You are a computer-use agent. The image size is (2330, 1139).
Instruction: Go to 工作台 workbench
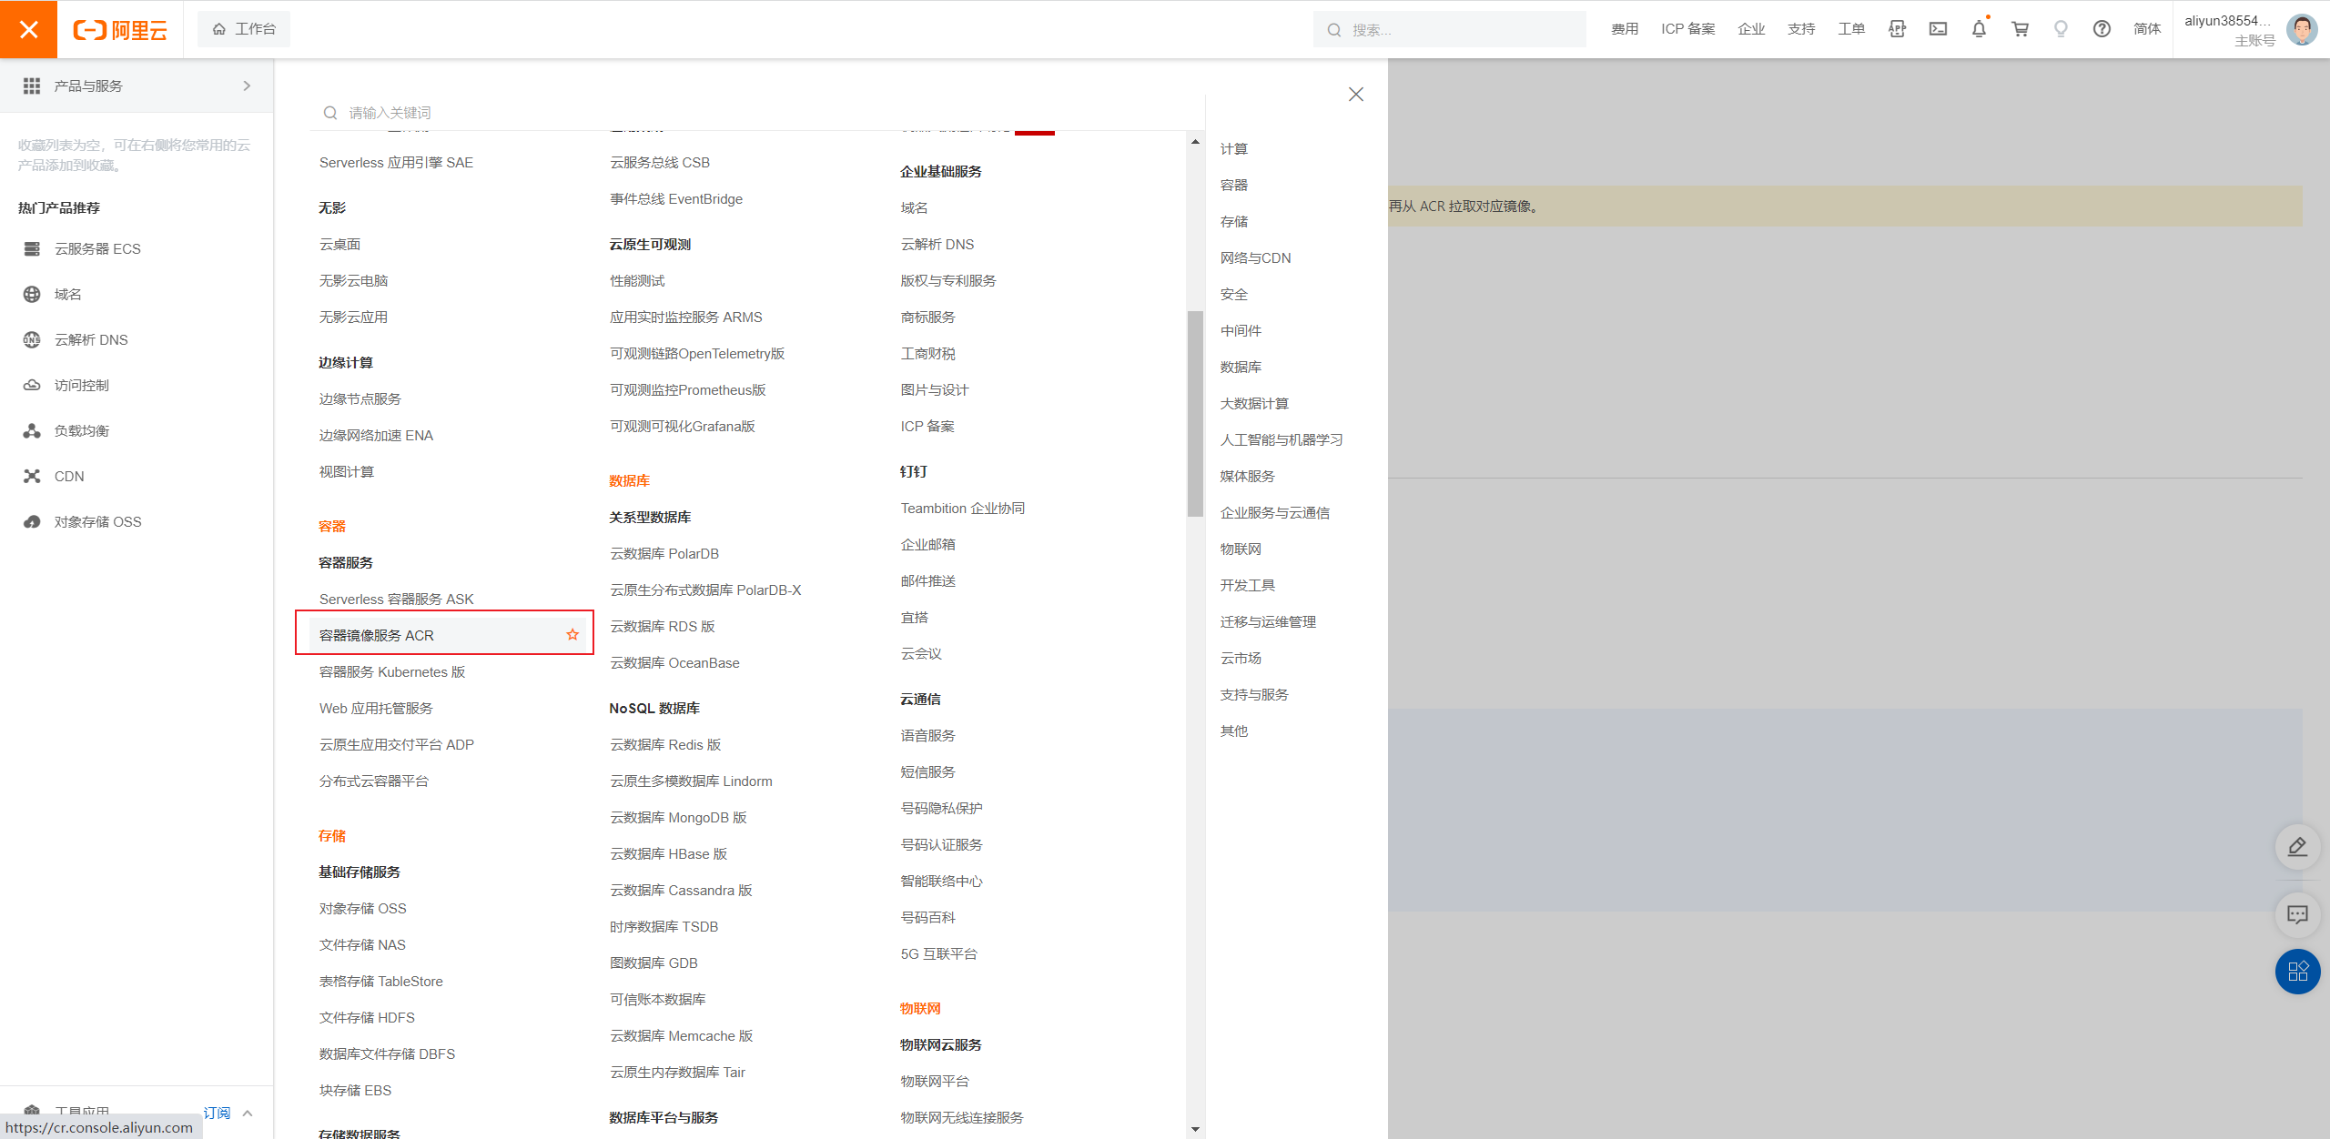click(244, 29)
